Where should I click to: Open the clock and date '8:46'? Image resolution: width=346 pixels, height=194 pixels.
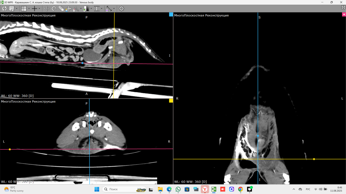point(336,189)
